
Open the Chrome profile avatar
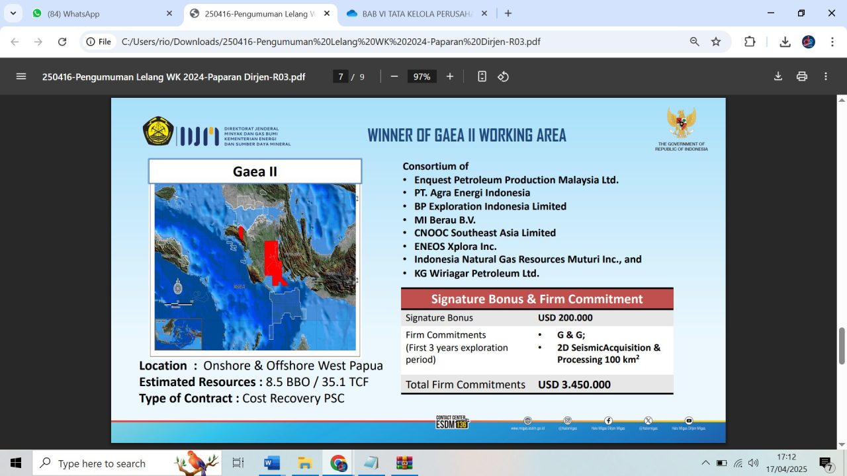click(809, 42)
